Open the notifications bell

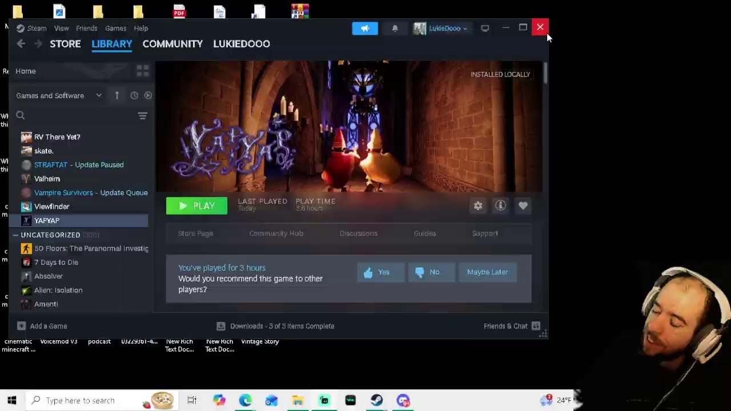point(395,28)
